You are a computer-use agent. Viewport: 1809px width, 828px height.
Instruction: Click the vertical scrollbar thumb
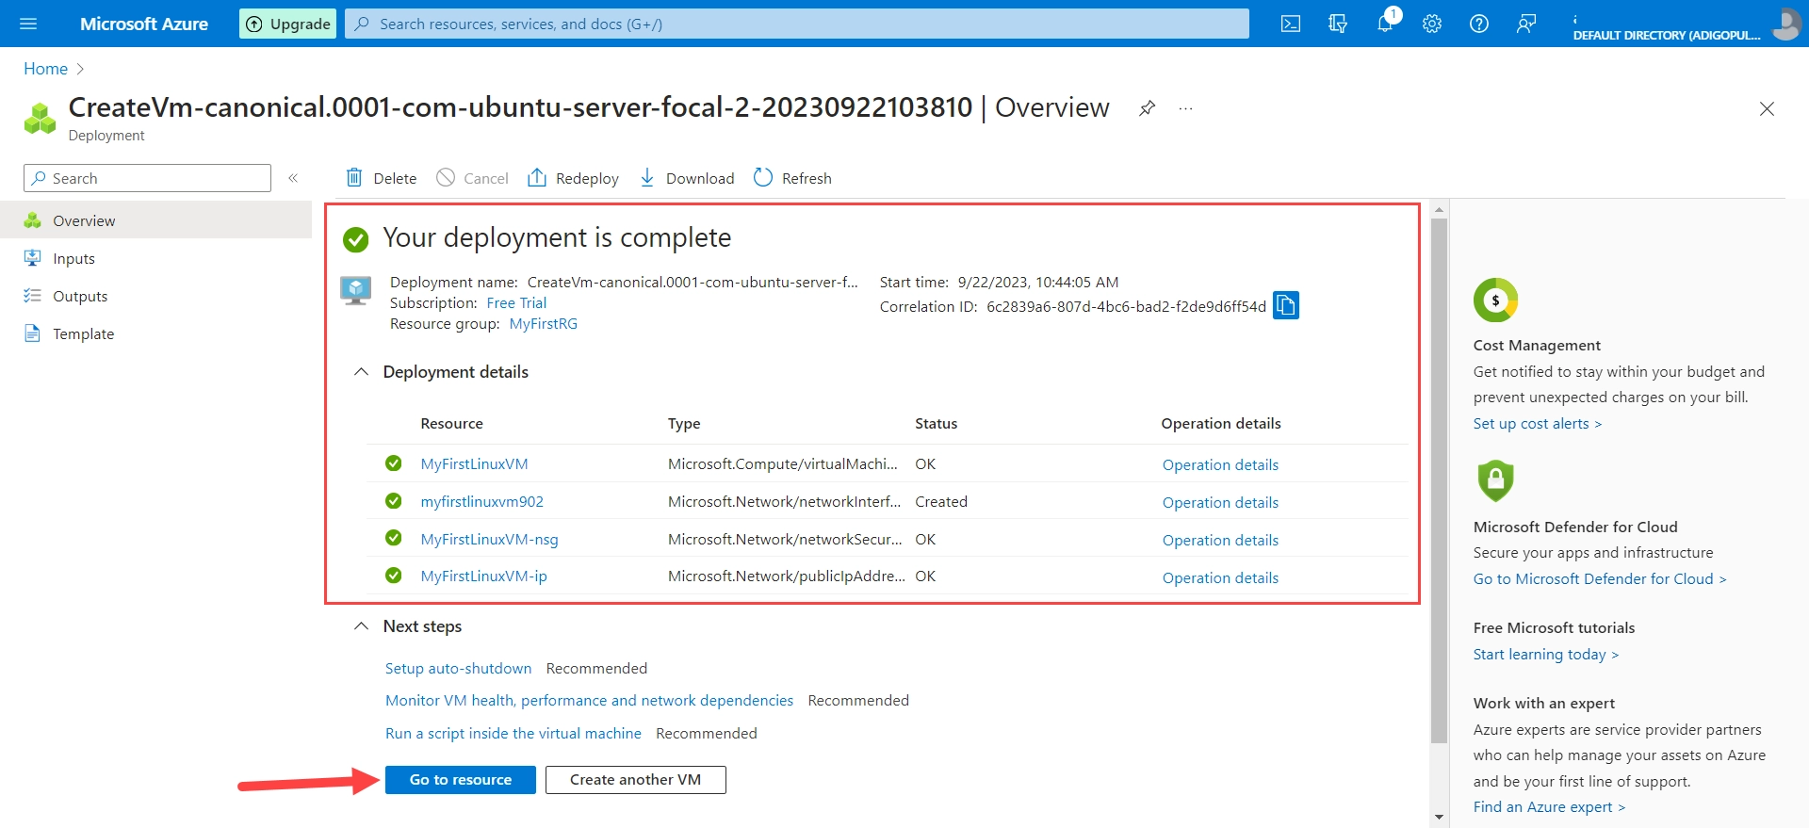(1439, 480)
